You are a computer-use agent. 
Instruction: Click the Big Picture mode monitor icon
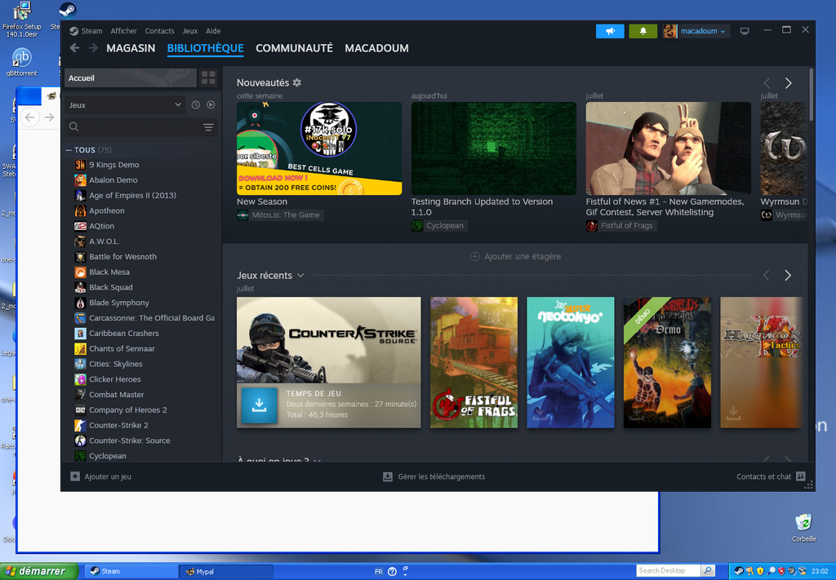click(745, 31)
